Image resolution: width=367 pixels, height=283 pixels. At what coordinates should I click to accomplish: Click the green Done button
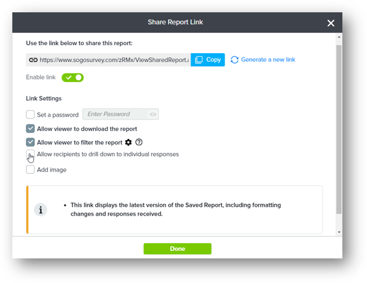click(178, 248)
